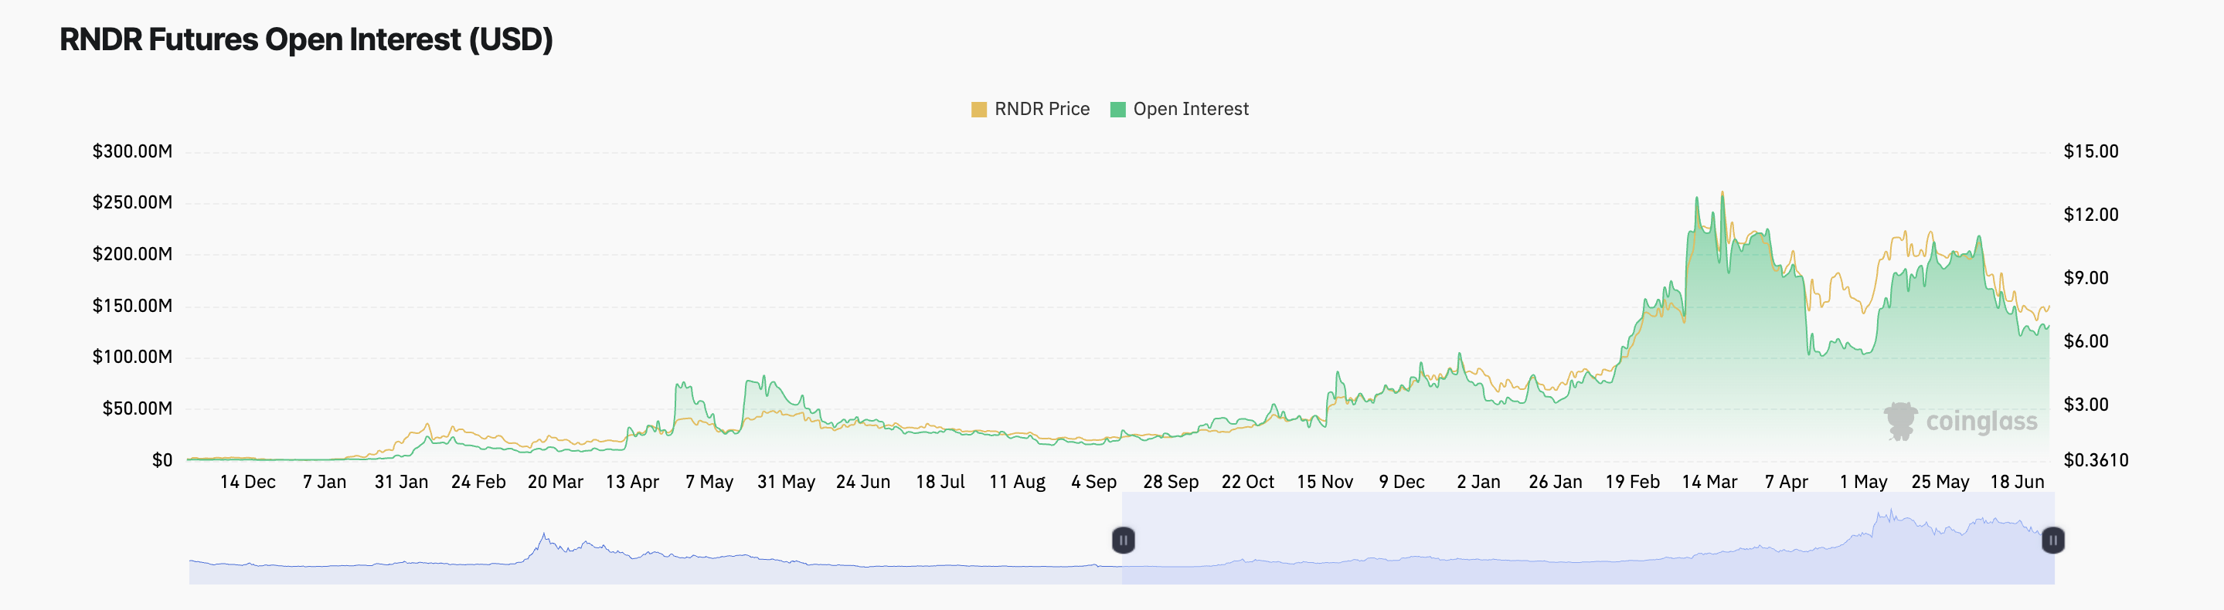
Task: Click the 1 May date label
Action: 1864,483
